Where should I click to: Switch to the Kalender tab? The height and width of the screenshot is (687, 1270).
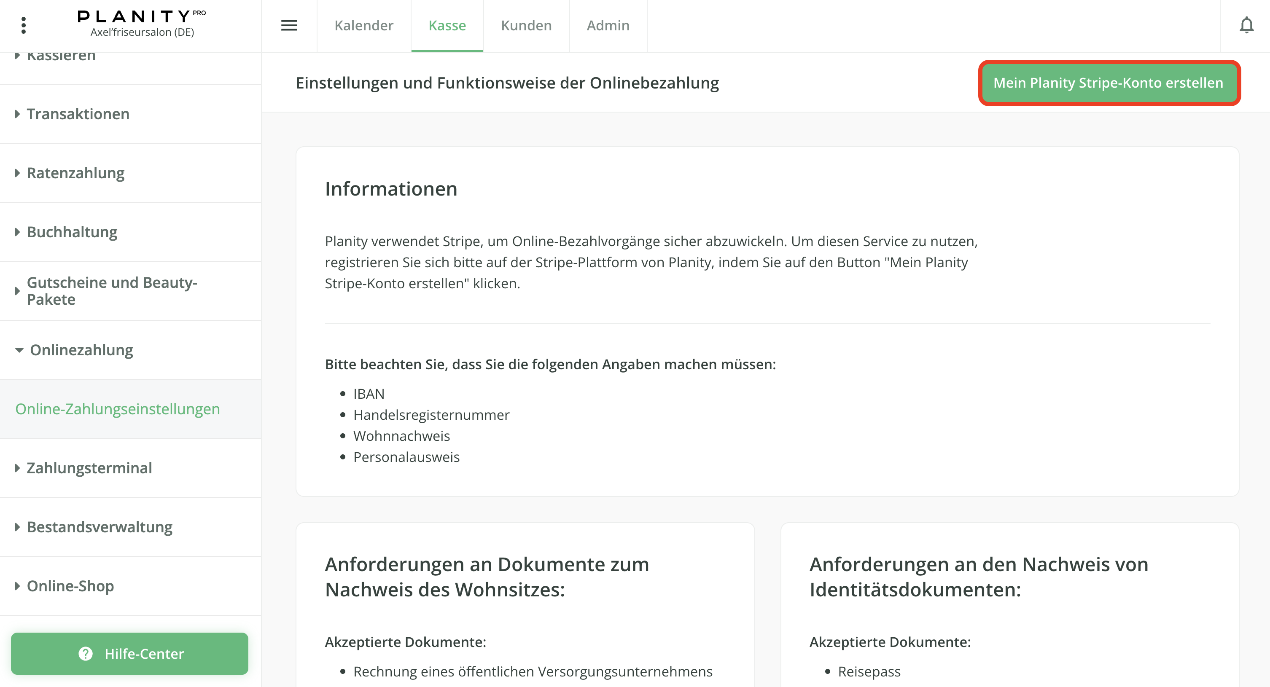tap(363, 26)
